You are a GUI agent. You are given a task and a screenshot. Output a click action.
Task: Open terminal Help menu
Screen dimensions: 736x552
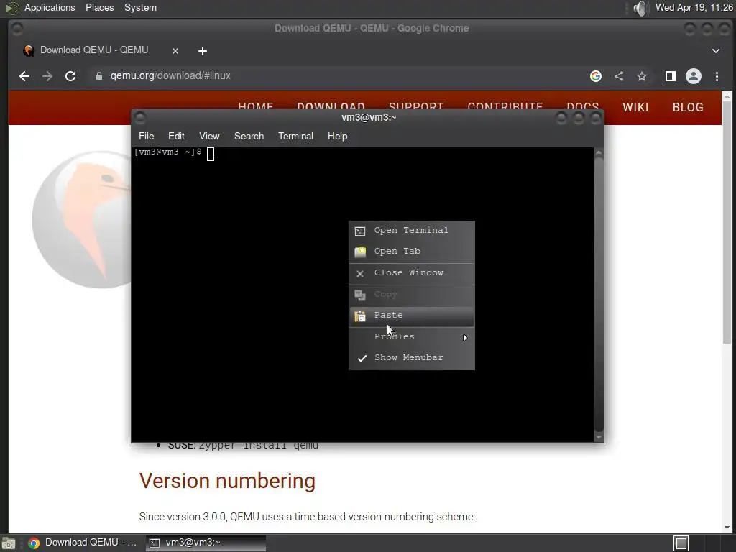point(338,136)
